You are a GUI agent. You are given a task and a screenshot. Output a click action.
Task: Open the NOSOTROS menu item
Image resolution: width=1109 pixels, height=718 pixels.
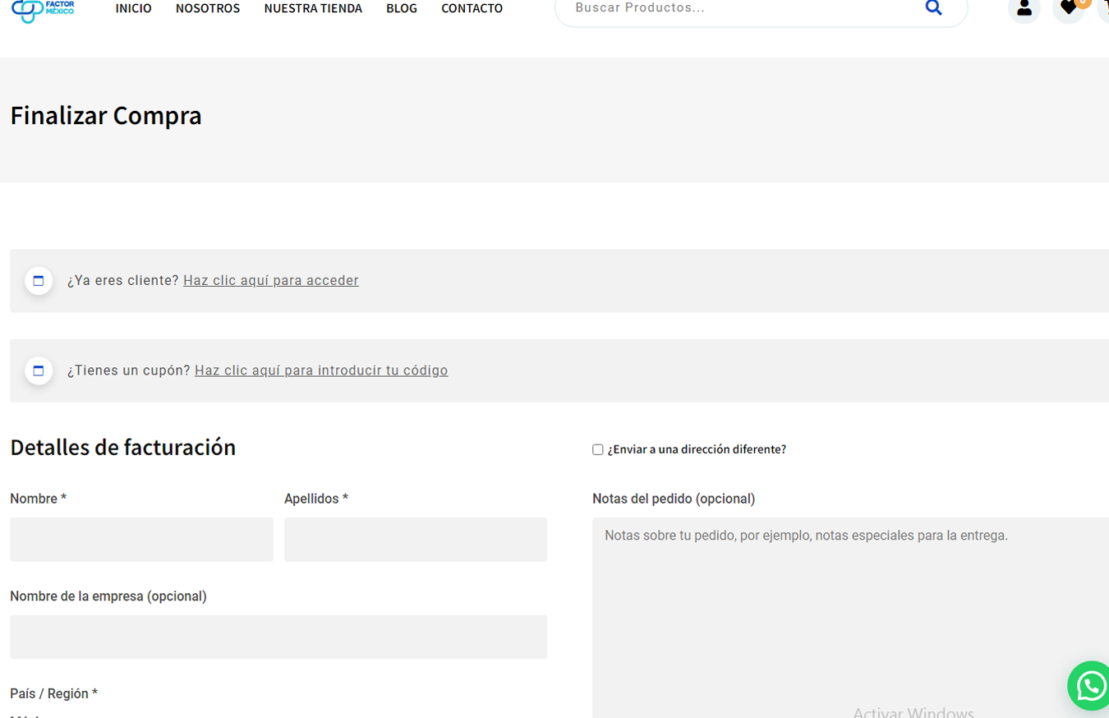click(208, 8)
